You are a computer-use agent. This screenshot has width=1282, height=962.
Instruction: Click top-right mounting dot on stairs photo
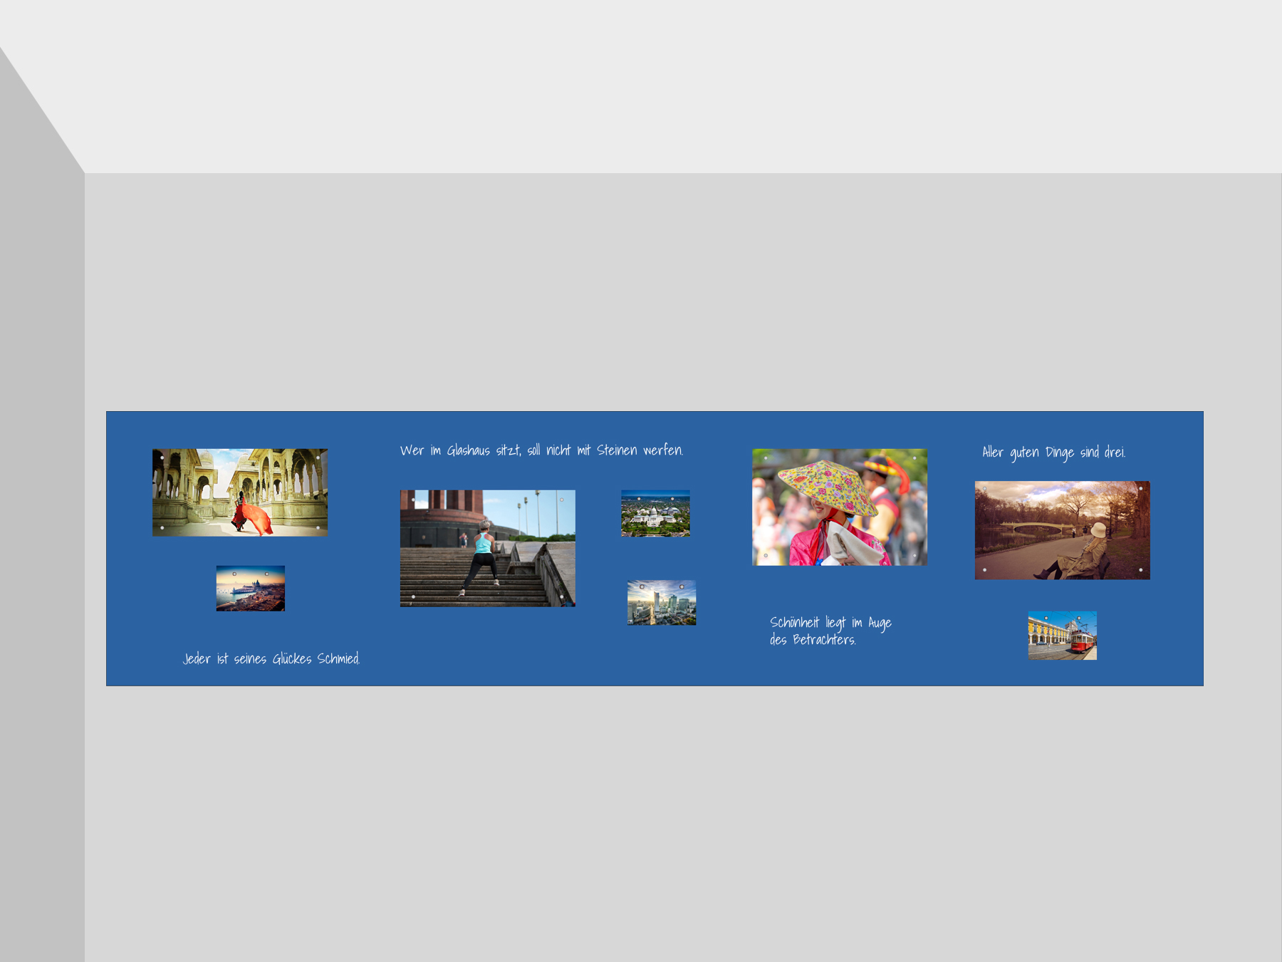click(x=562, y=500)
